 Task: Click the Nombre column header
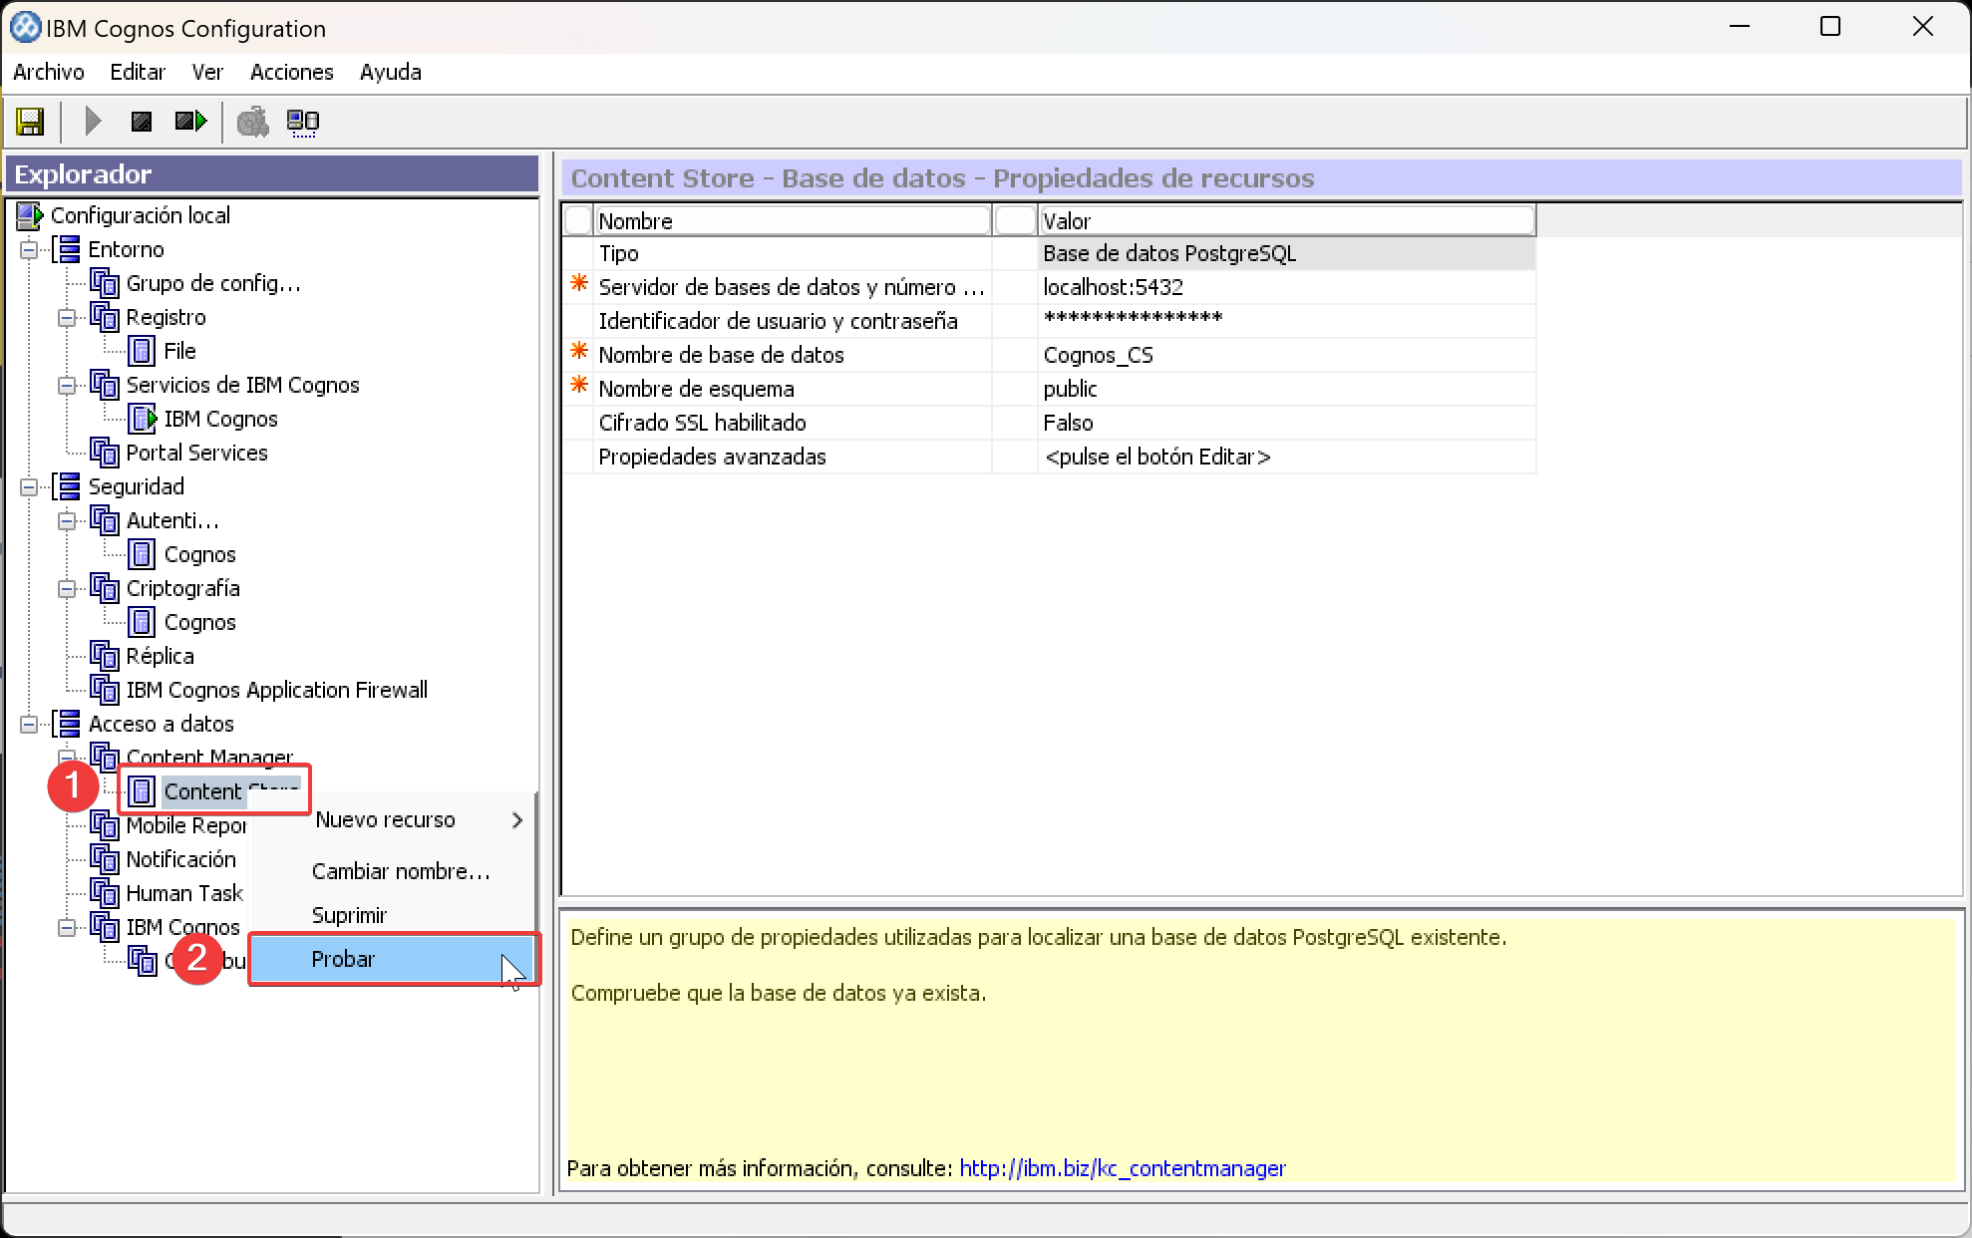point(793,221)
